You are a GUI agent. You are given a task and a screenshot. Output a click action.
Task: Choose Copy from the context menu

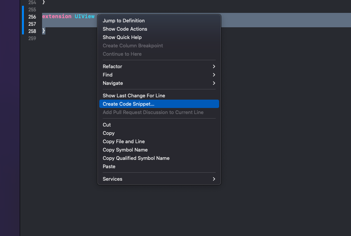[159, 133]
